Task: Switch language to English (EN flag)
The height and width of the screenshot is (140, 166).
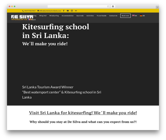Action: (134, 16)
